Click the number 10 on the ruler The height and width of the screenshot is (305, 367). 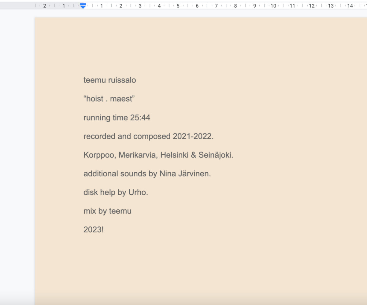click(x=273, y=6)
